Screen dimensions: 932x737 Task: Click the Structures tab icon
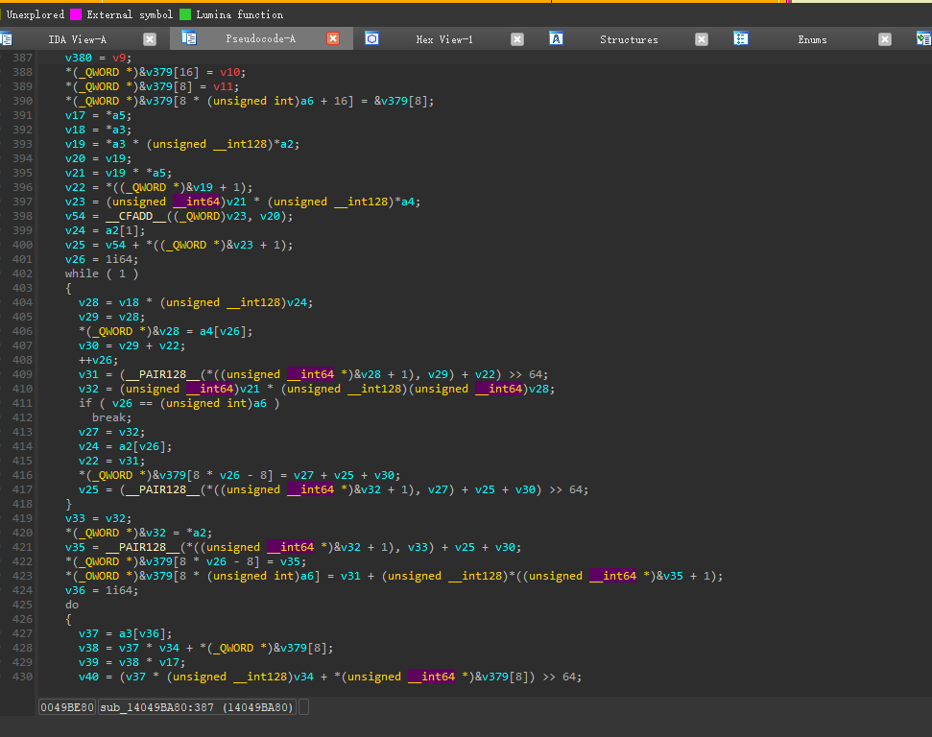coord(556,39)
